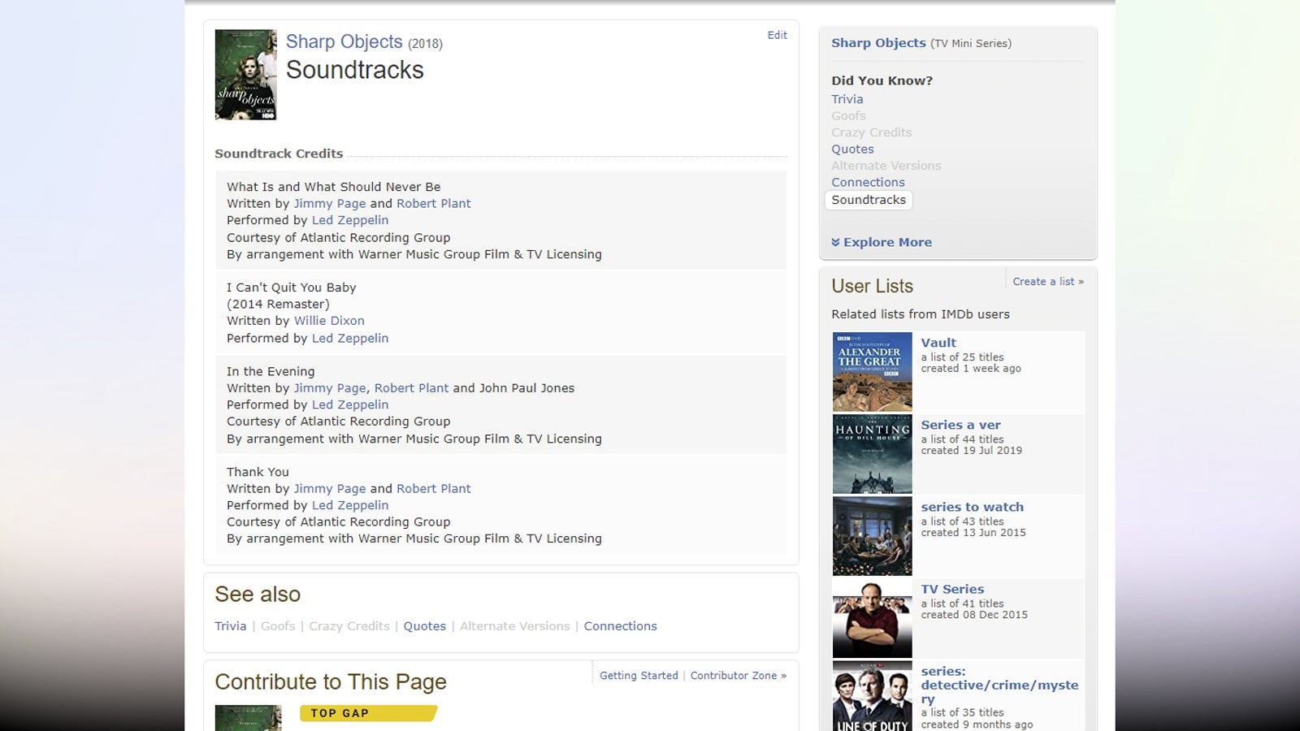Click Create a list in User Lists

pyautogui.click(x=1048, y=281)
